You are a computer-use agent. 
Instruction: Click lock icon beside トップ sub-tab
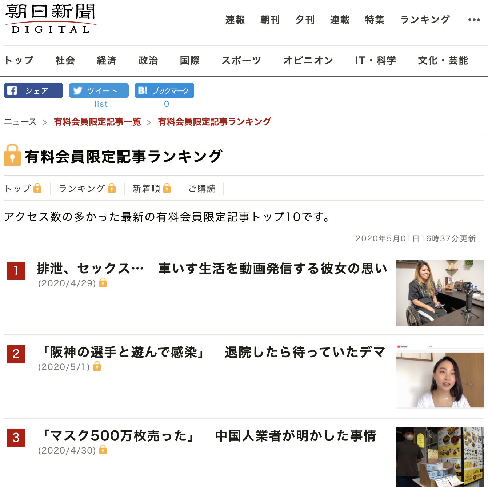(37, 188)
